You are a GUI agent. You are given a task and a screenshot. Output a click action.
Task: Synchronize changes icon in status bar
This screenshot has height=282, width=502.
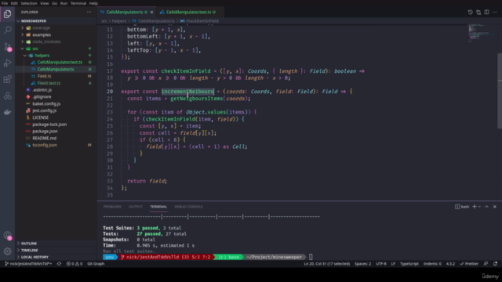pos(60,264)
